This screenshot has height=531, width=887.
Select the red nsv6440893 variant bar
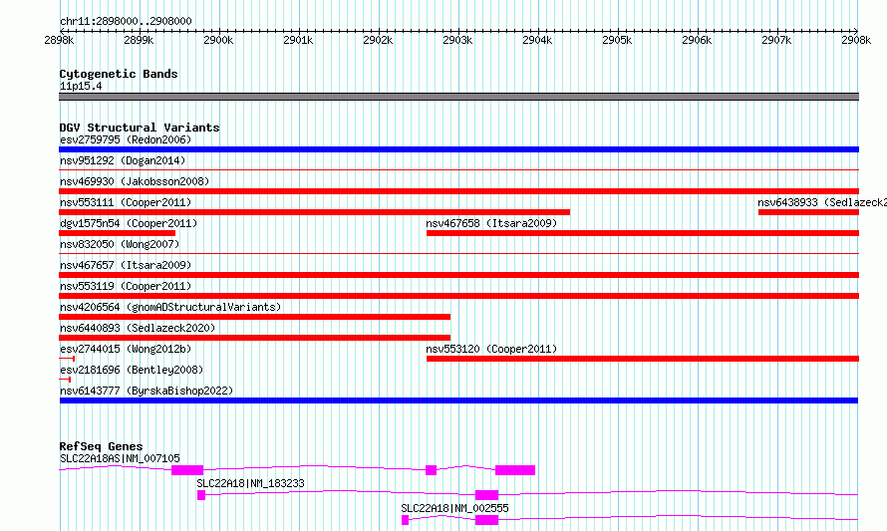tap(254, 338)
